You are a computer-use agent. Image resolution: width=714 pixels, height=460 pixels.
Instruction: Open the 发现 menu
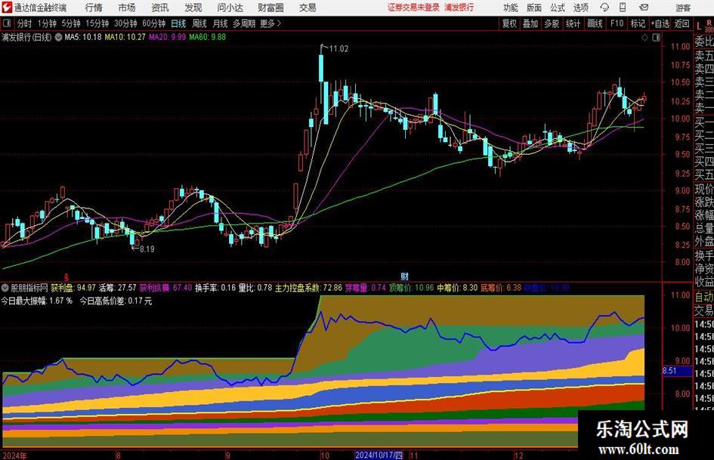pyautogui.click(x=193, y=8)
